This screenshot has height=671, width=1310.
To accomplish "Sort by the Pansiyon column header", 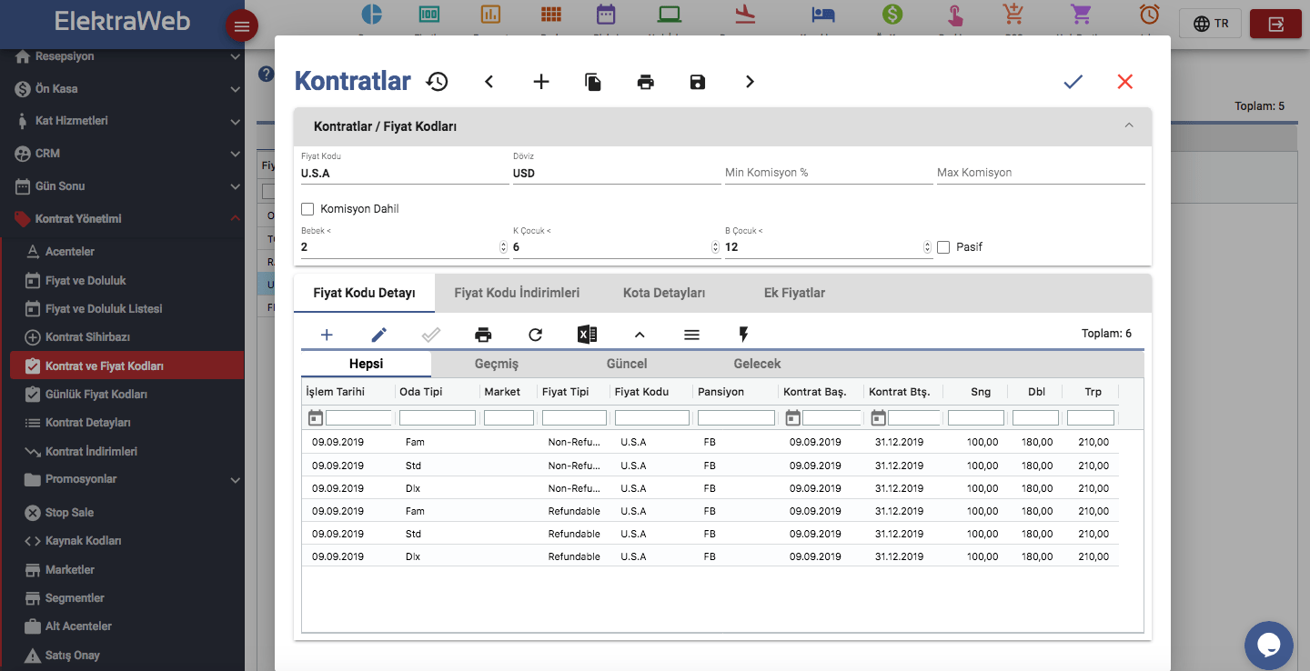I will click(720, 392).
